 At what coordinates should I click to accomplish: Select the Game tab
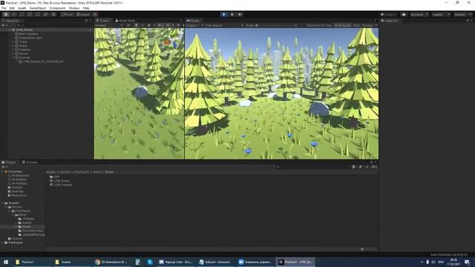[193, 21]
